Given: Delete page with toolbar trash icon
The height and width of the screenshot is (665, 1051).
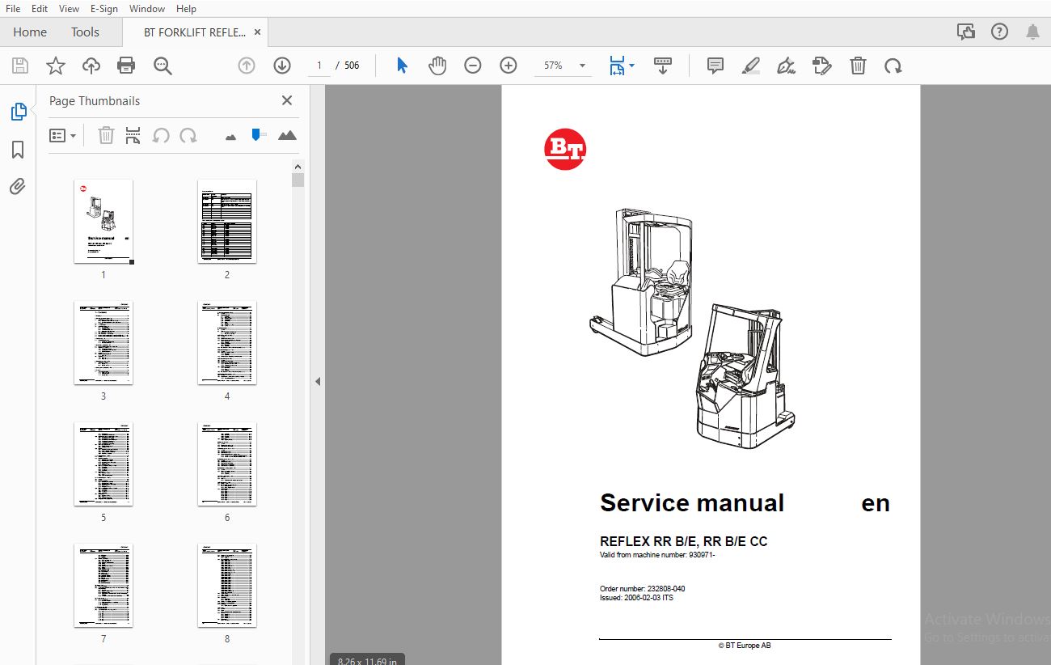Looking at the screenshot, I should [x=858, y=66].
